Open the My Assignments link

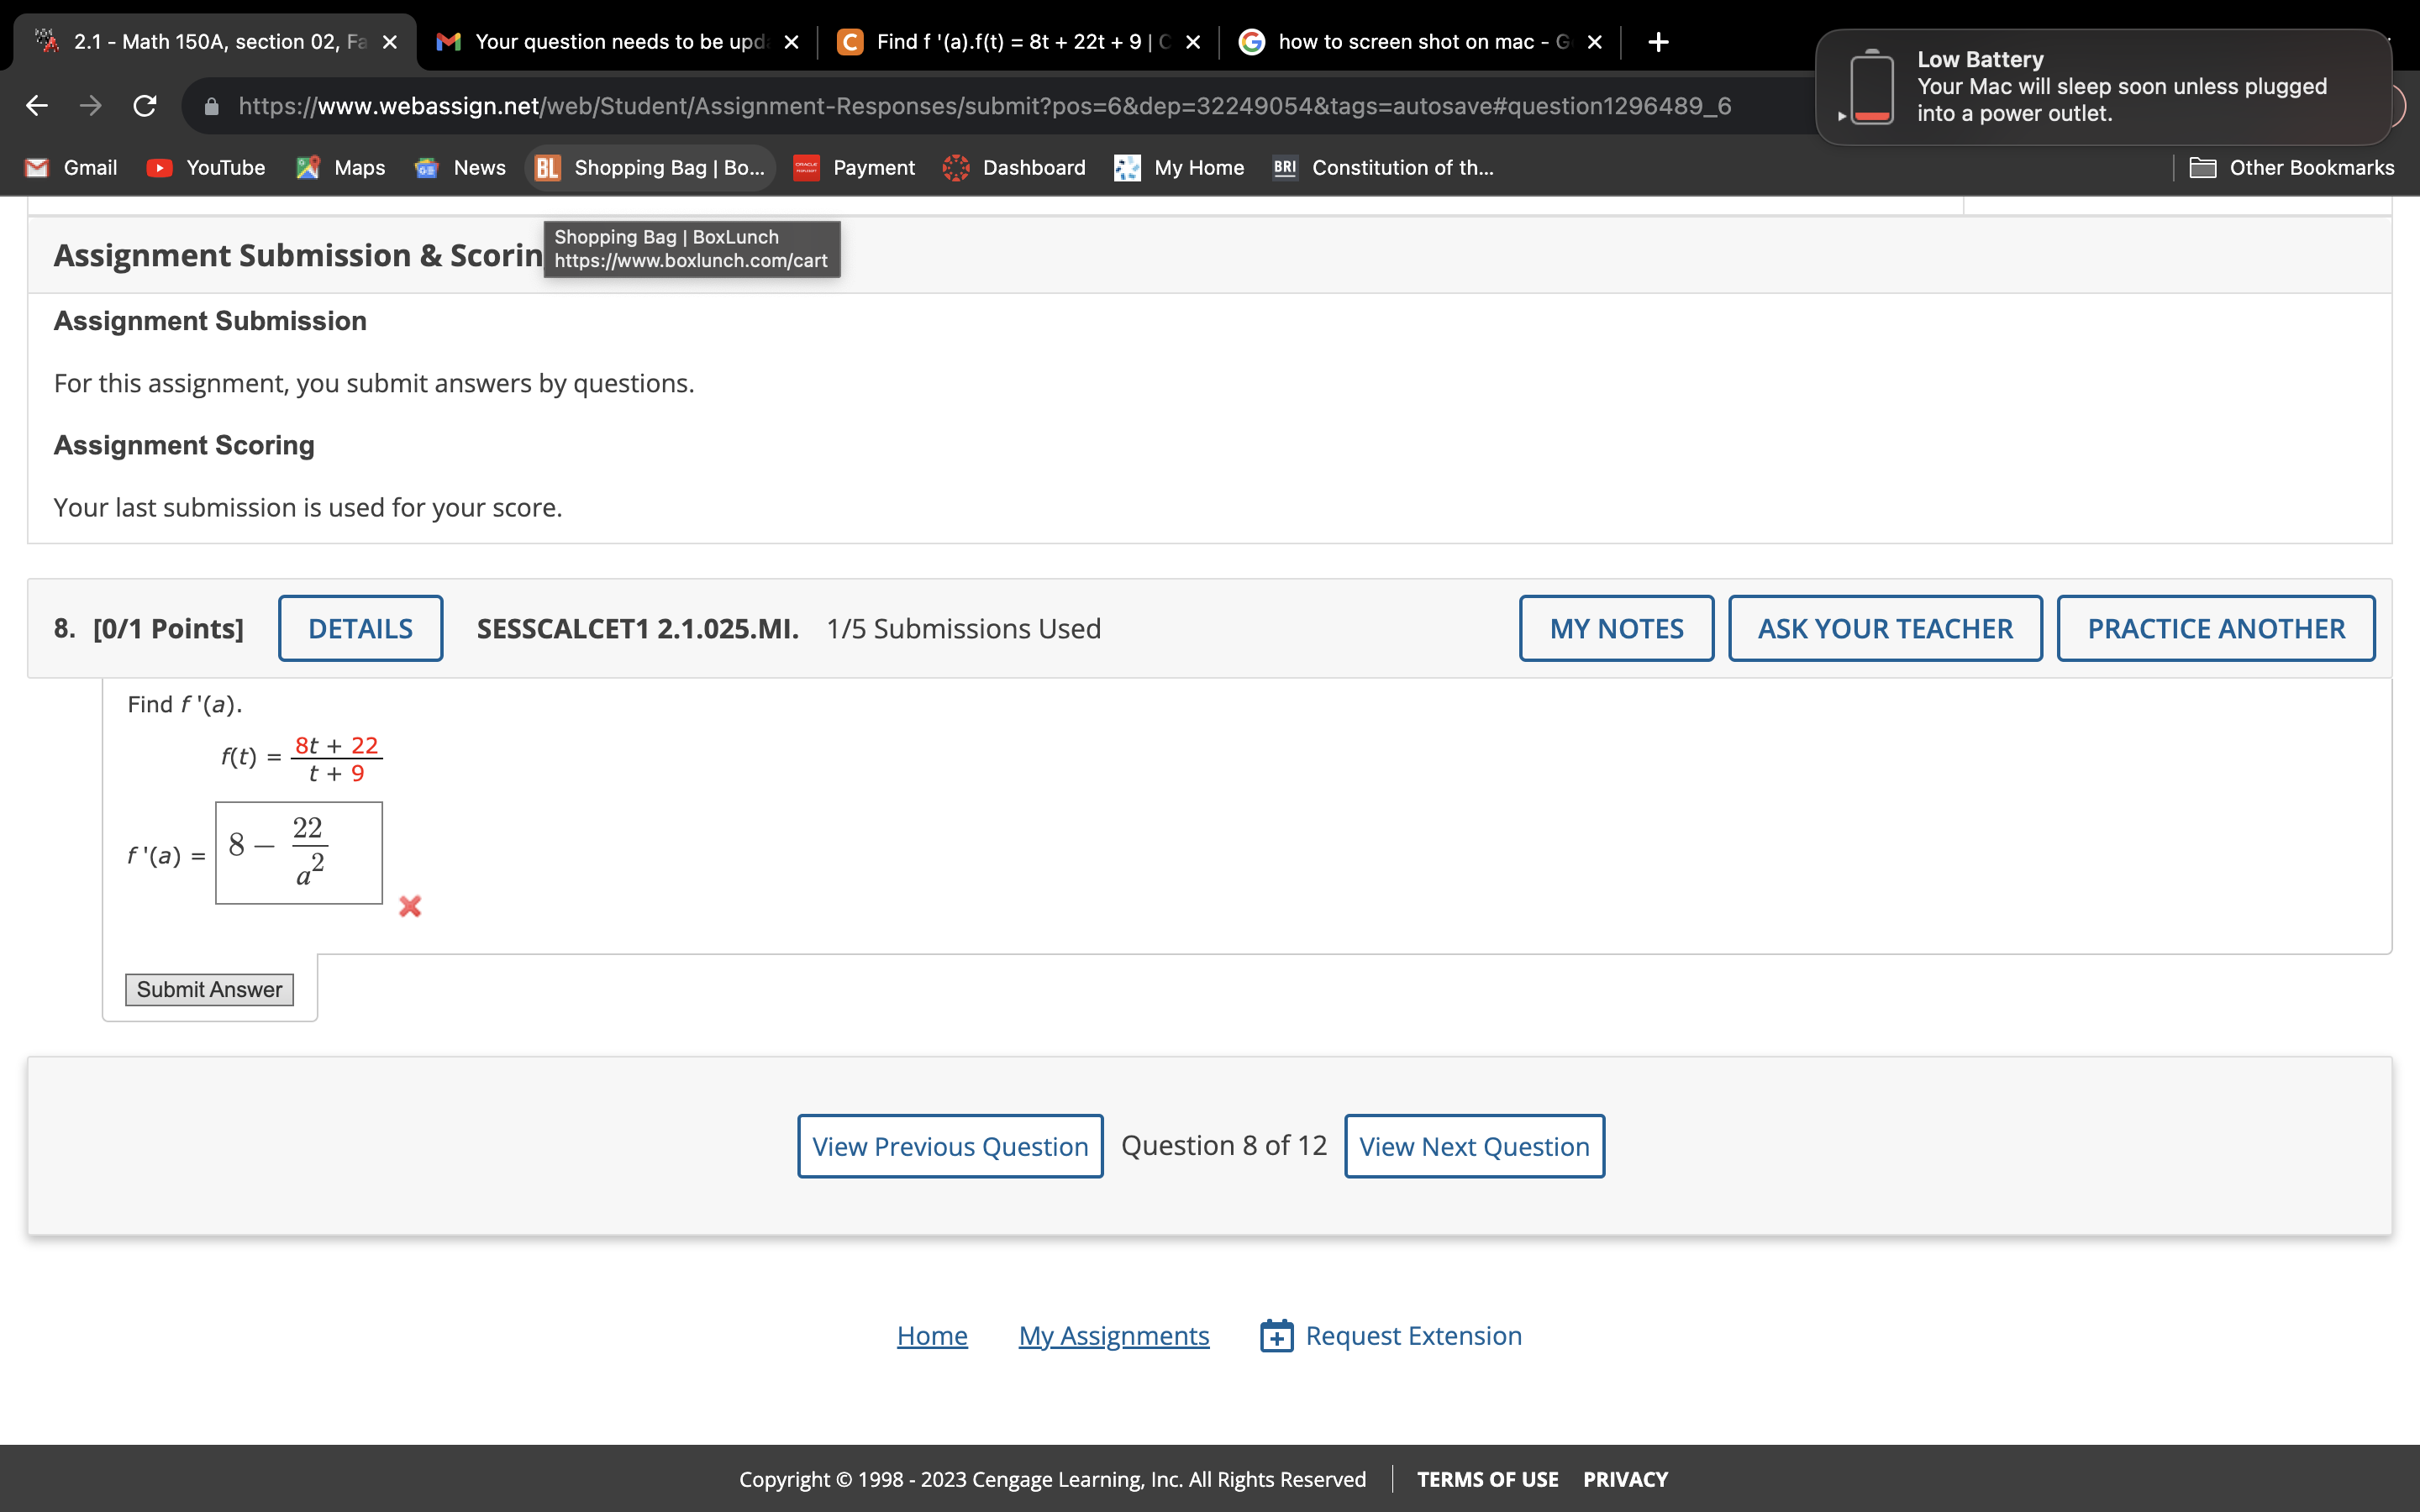point(1114,1336)
